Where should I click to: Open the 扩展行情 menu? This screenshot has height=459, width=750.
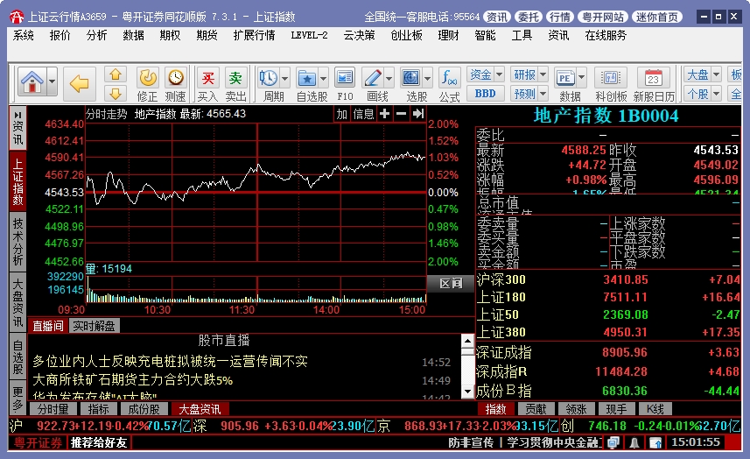pos(254,35)
